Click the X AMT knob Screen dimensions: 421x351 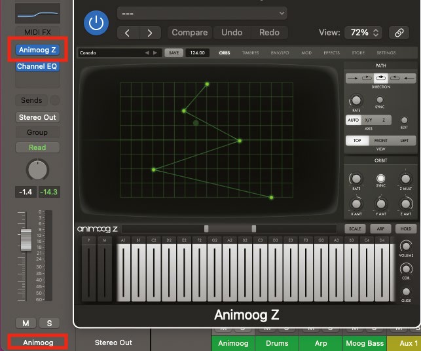356,204
